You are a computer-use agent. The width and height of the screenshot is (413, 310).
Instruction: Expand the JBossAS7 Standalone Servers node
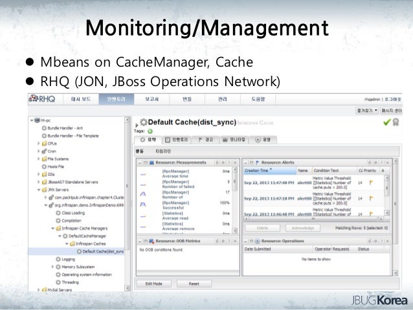coord(39,182)
